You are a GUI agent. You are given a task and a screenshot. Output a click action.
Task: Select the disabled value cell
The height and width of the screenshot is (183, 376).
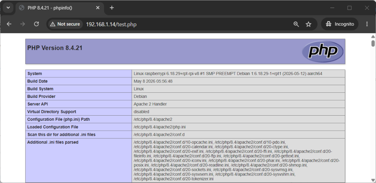[x=238, y=112]
